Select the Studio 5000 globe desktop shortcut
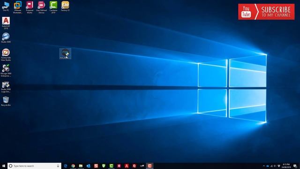300x169 pixels. tap(6, 38)
